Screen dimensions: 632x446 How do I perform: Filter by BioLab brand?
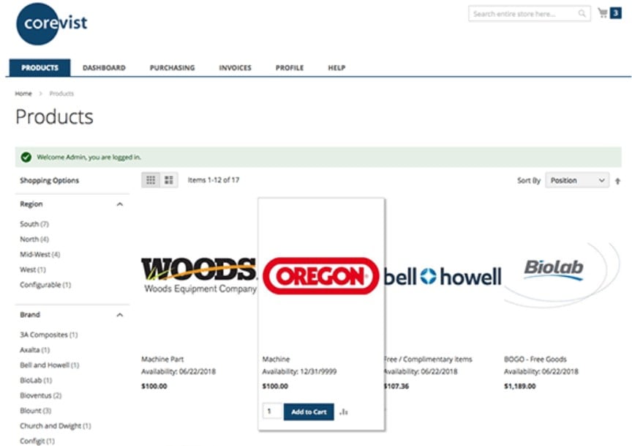click(x=36, y=380)
